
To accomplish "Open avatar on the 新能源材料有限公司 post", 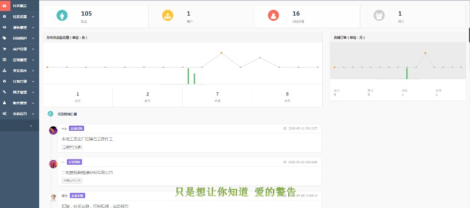I will (x=53, y=164).
